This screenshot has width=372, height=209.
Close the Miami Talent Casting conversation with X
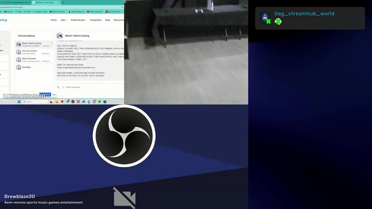coord(52,43)
